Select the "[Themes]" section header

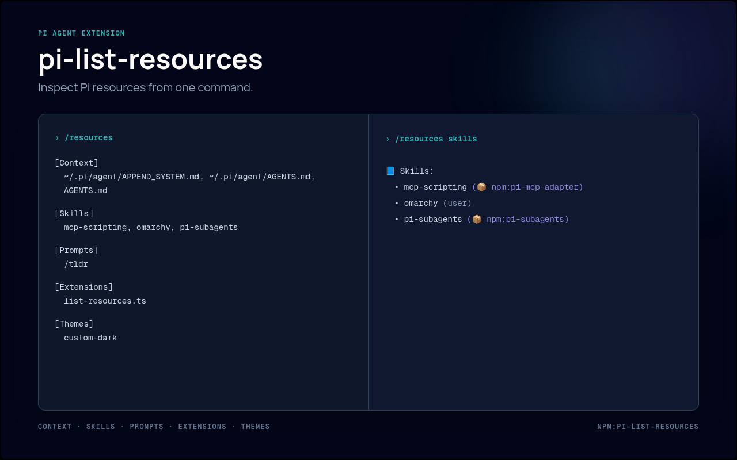(74, 324)
